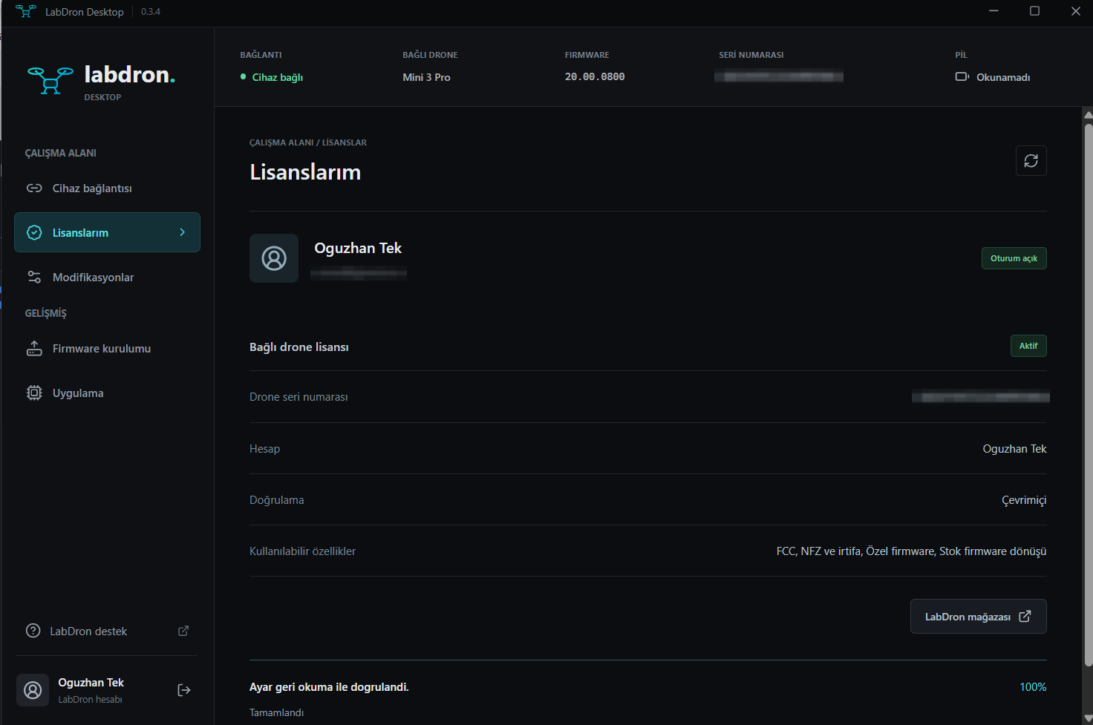Select the Lisanslarım sidebar item
Image resolution: width=1093 pixels, height=725 pixels.
pos(107,232)
